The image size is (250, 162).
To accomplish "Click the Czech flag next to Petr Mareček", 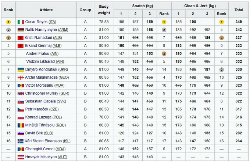I will 21,109.
